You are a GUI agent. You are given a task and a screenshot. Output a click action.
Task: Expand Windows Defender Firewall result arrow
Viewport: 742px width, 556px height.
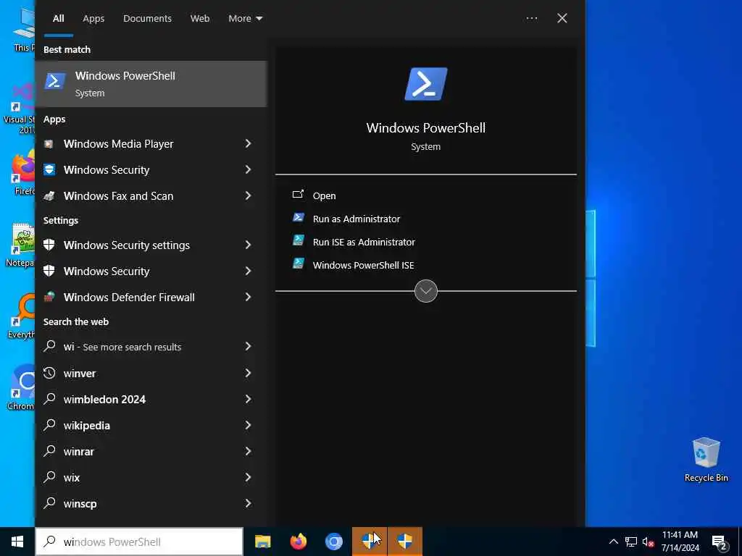click(248, 296)
